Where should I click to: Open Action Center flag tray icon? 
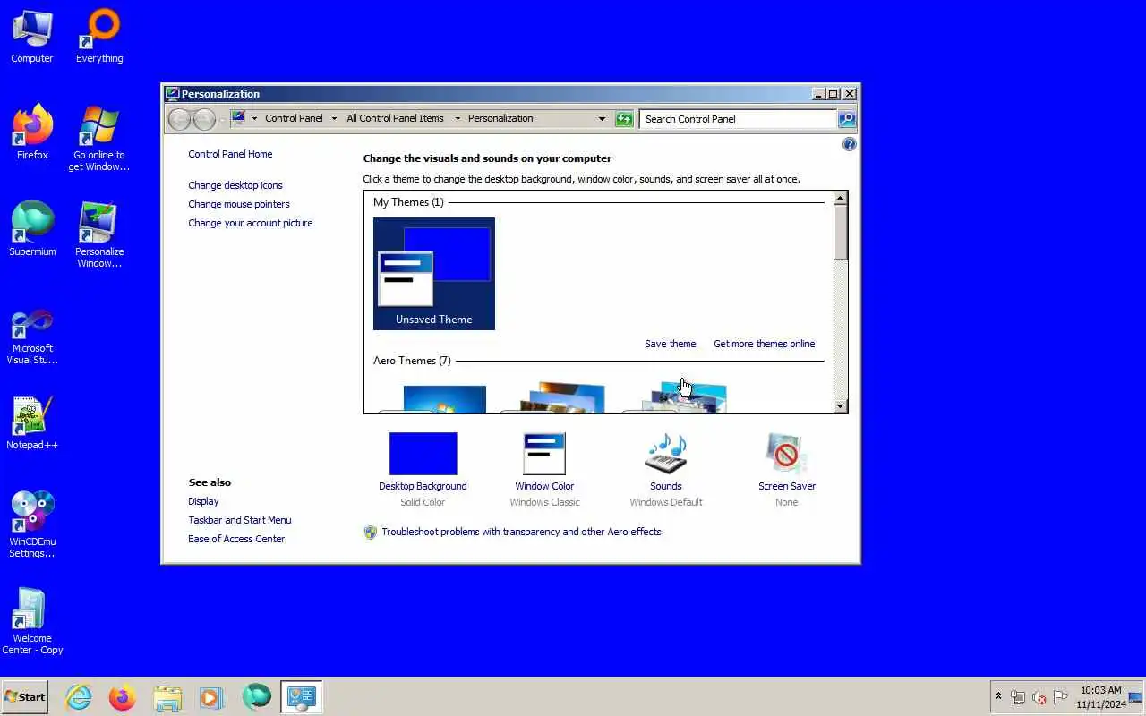(x=1061, y=697)
